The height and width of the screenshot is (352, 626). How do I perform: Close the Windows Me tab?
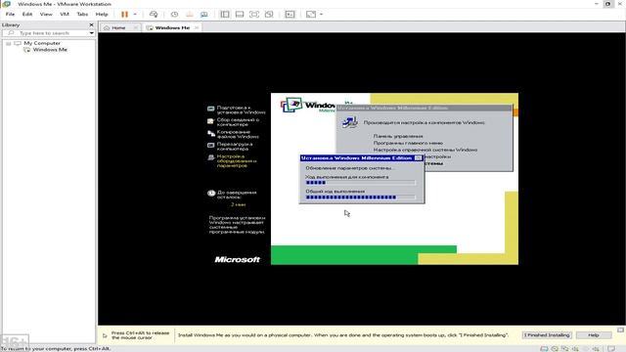coord(197,27)
